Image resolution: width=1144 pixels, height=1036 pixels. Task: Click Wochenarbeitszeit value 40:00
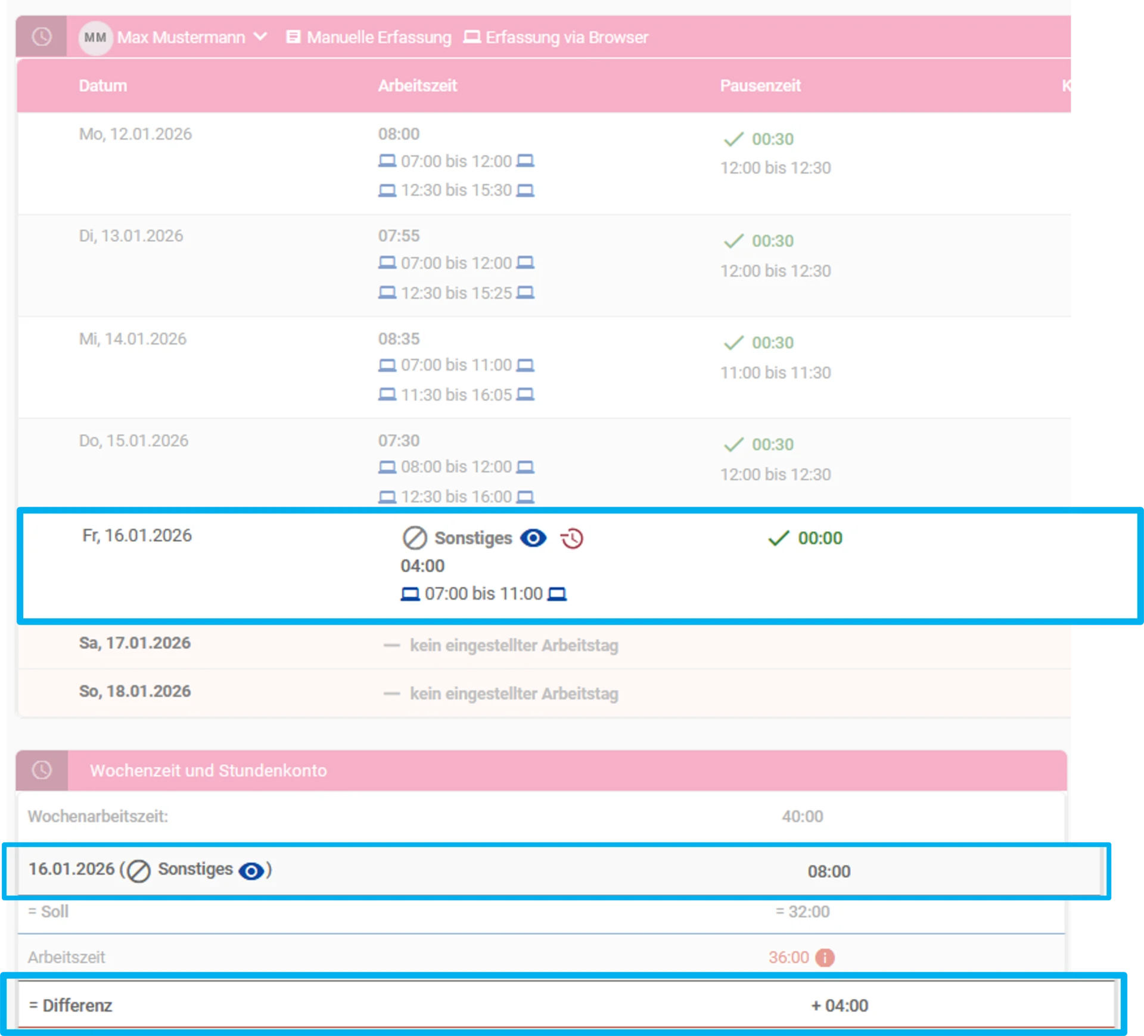point(802,817)
